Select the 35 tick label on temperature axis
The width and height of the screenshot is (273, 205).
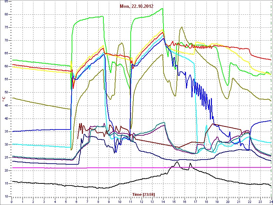click(x=6, y=132)
